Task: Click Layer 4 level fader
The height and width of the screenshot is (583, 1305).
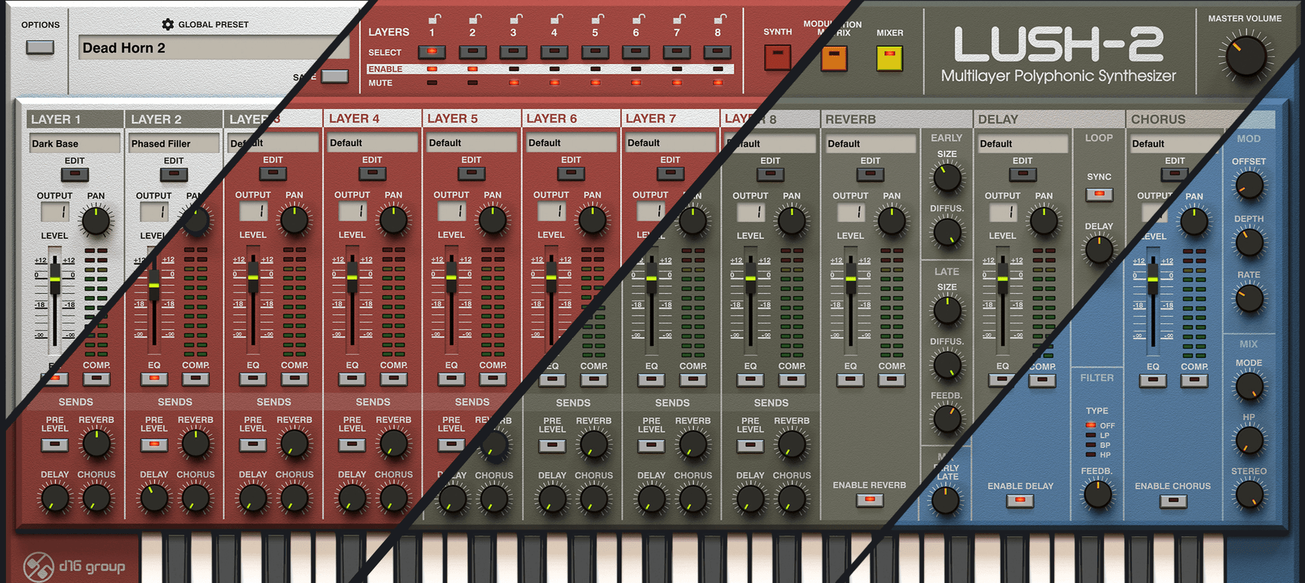Action: coord(352,277)
